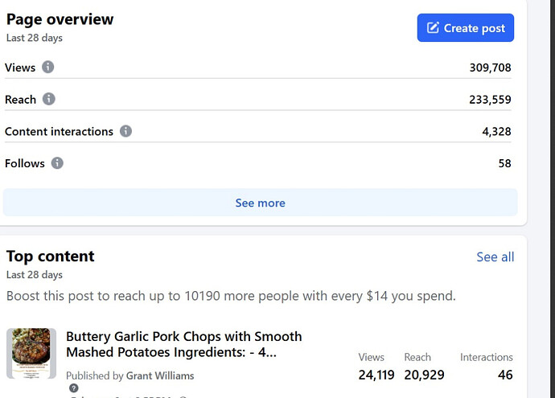Click the Boost this post suggestion text
This screenshot has width=555, height=398.
[231, 296]
